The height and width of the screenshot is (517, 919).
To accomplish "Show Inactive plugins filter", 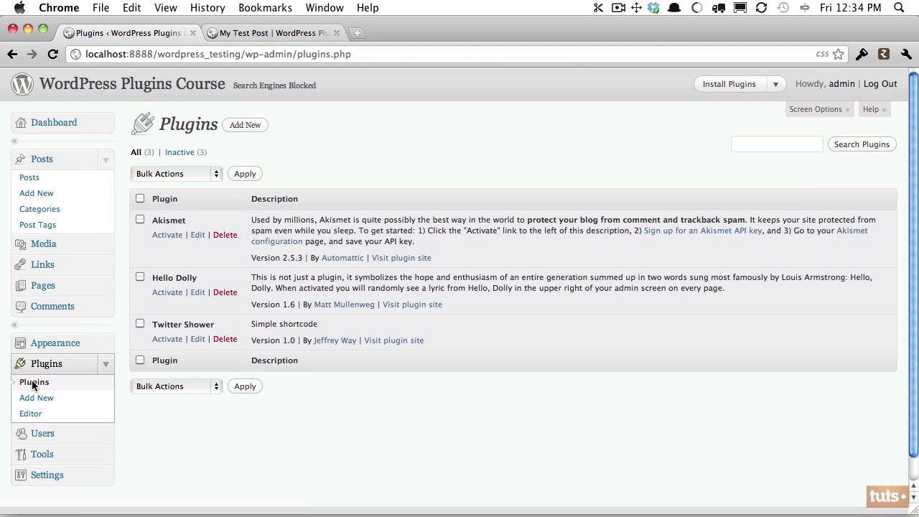I will 179,152.
